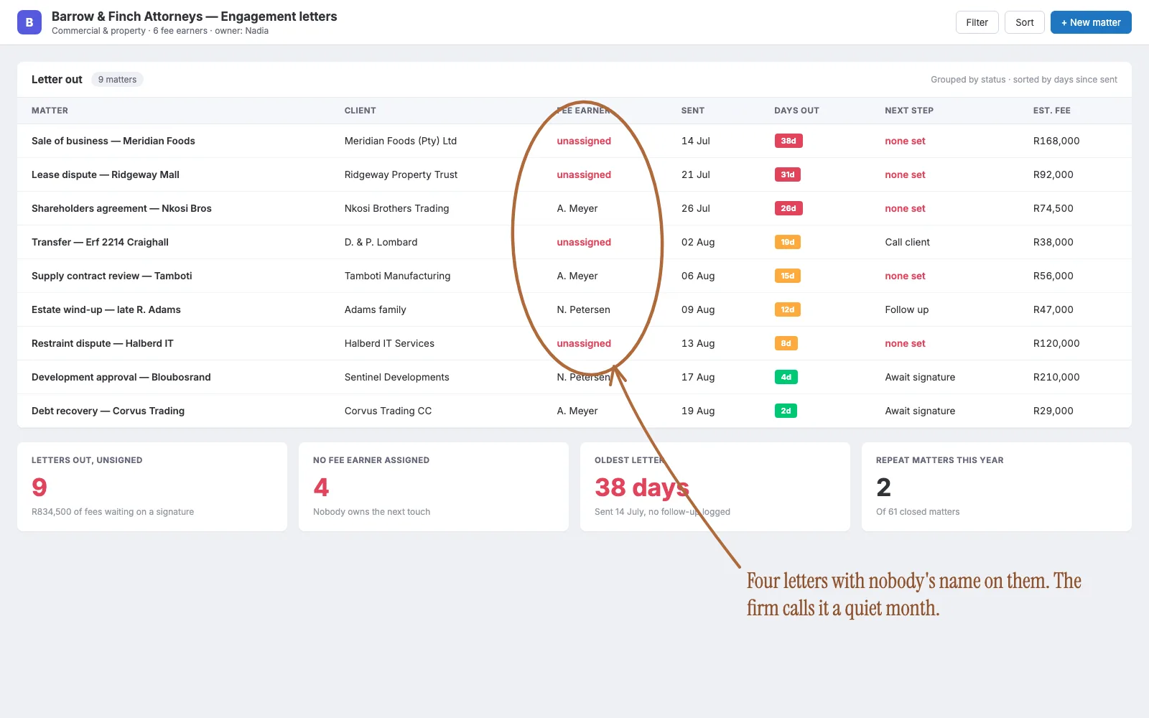Open the 'Repeat matters this year' card

click(997, 487)
